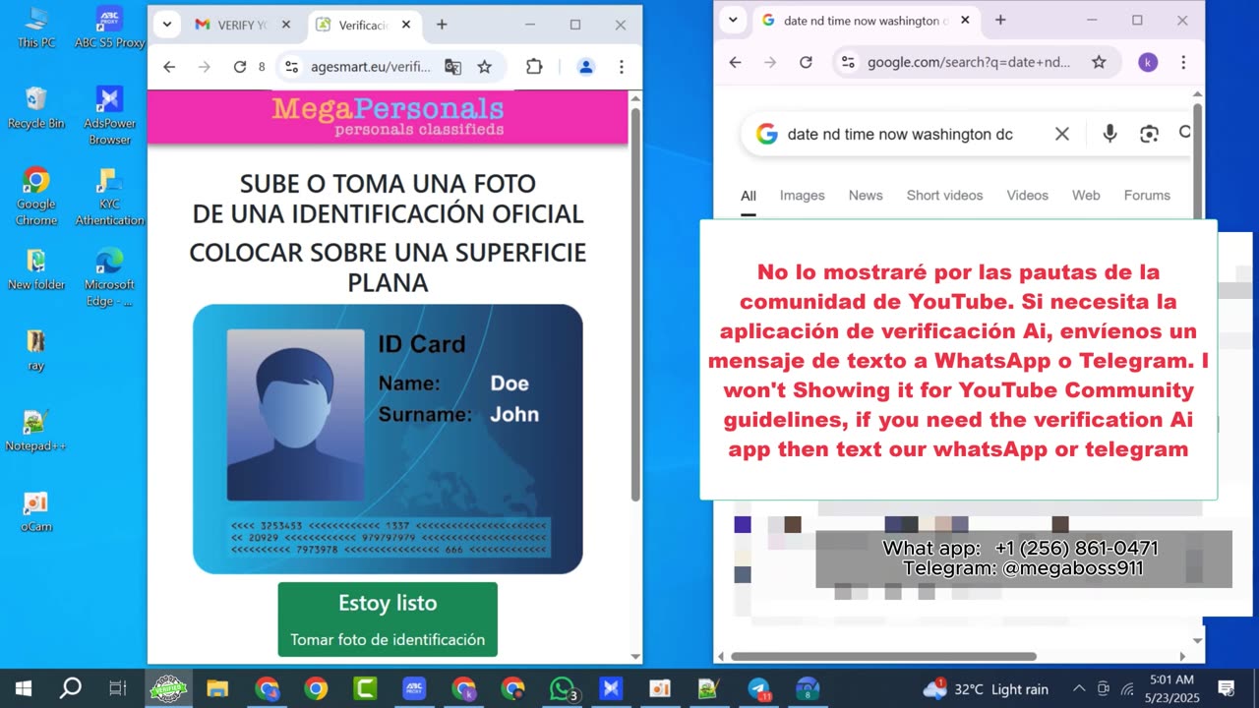
Task: Open Camtasia green icon on taskbar
Action: (365, 688)
